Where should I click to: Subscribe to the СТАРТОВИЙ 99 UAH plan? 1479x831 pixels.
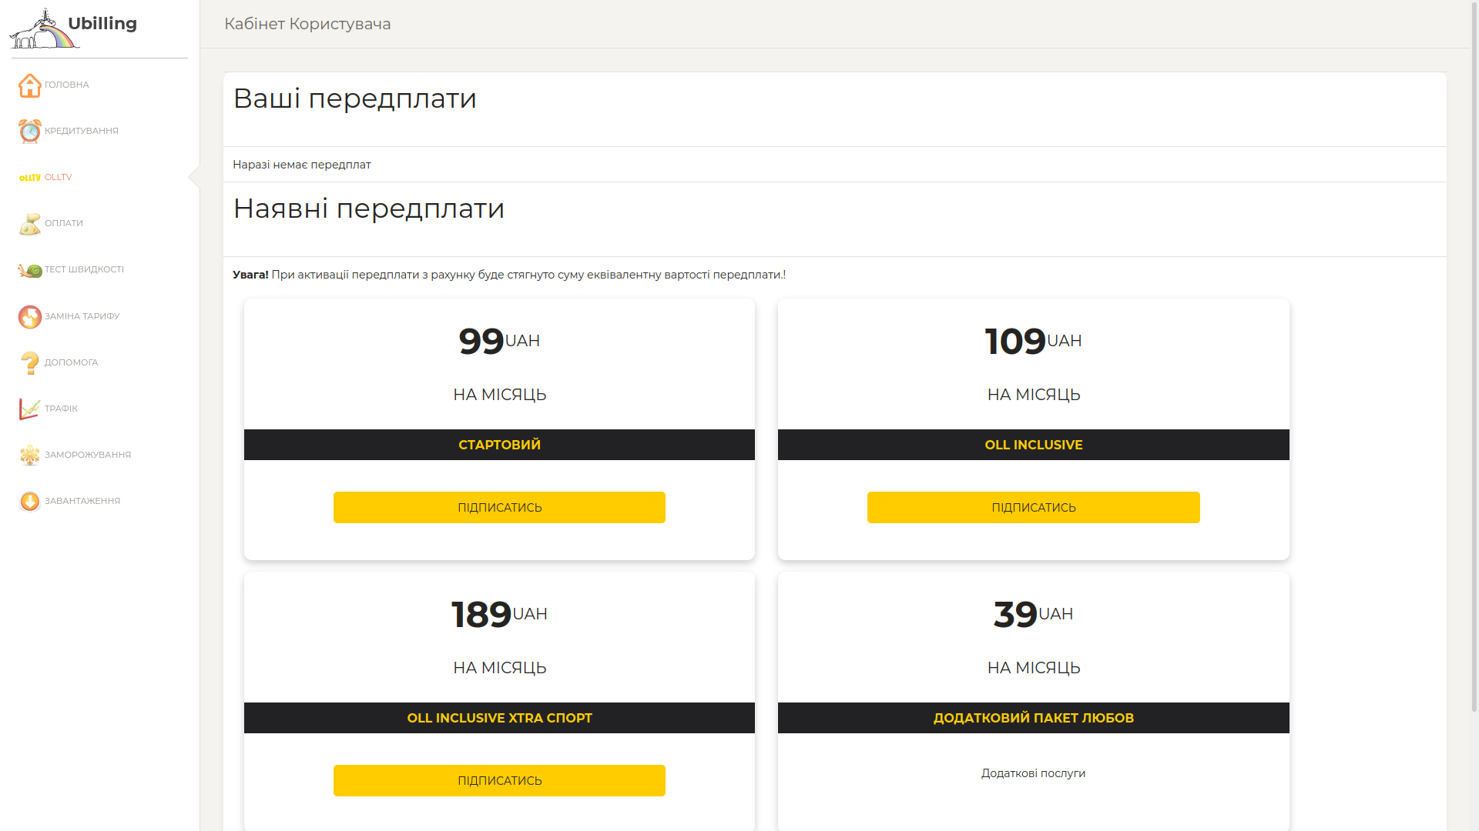[499, 507]
